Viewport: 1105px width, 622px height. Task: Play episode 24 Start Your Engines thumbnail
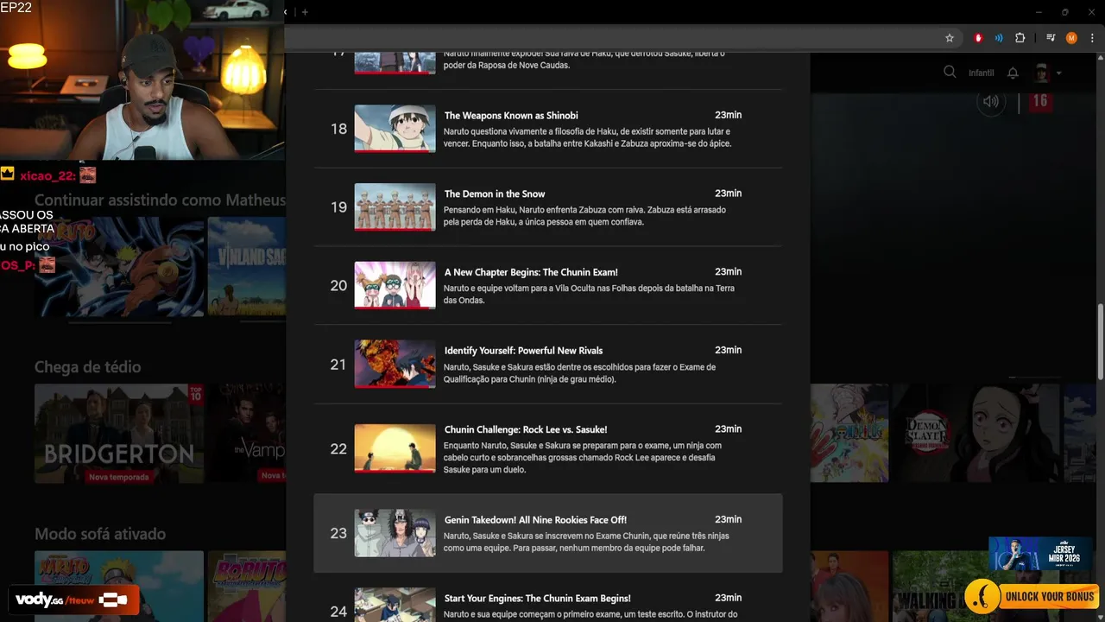[x=395, y=605]
